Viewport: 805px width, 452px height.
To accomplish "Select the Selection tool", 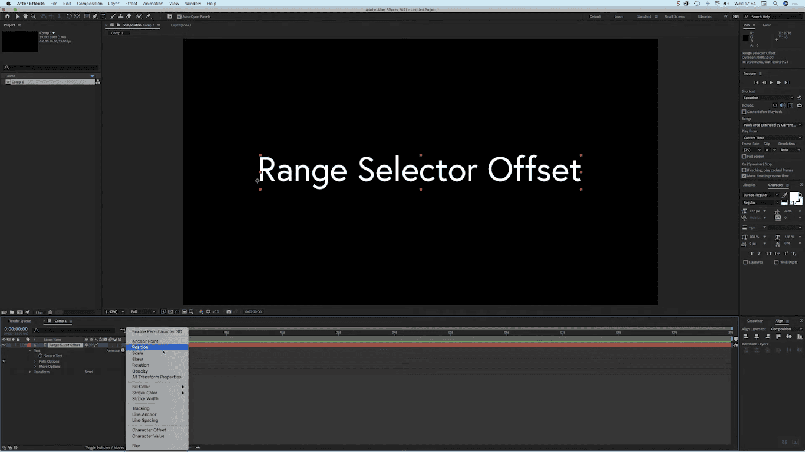I will pyautogui.click(x=18, y=16).
